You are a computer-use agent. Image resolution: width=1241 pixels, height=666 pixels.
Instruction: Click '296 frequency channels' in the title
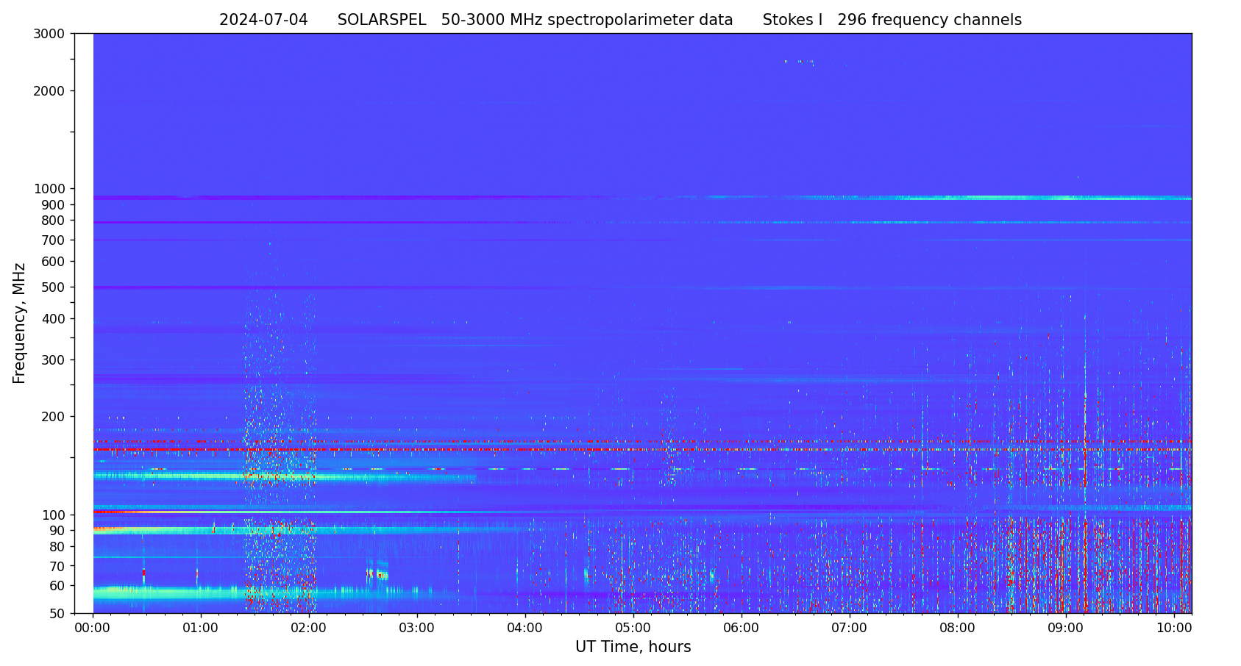[929, 21]
